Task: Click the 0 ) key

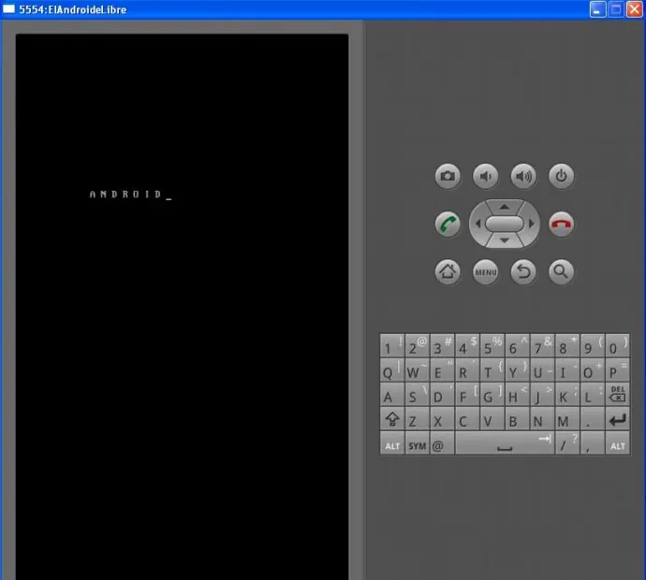Action: click(618, 346)
